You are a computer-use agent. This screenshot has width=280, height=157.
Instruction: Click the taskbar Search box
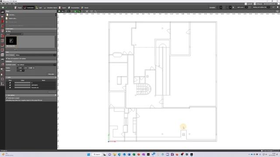[x=97, y=154]
